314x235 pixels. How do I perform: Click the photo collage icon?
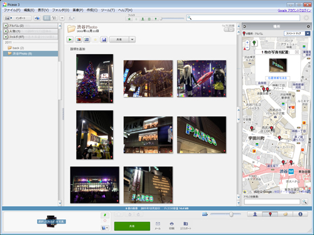[78, 40]
